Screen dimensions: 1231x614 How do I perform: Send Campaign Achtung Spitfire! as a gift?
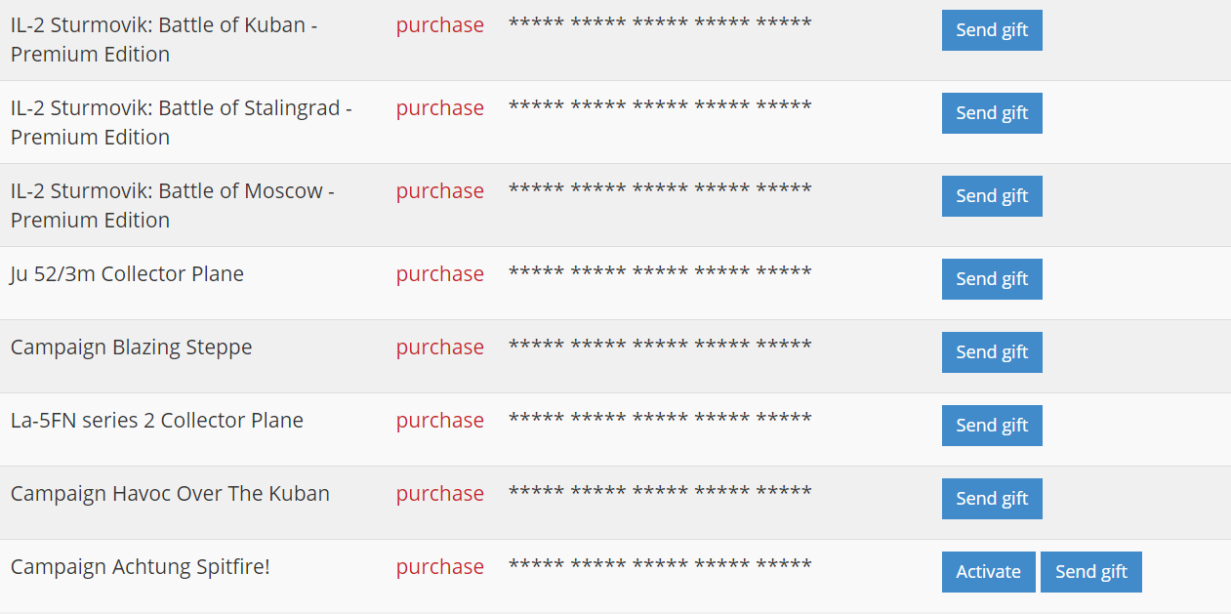(x=1090, y=572)
